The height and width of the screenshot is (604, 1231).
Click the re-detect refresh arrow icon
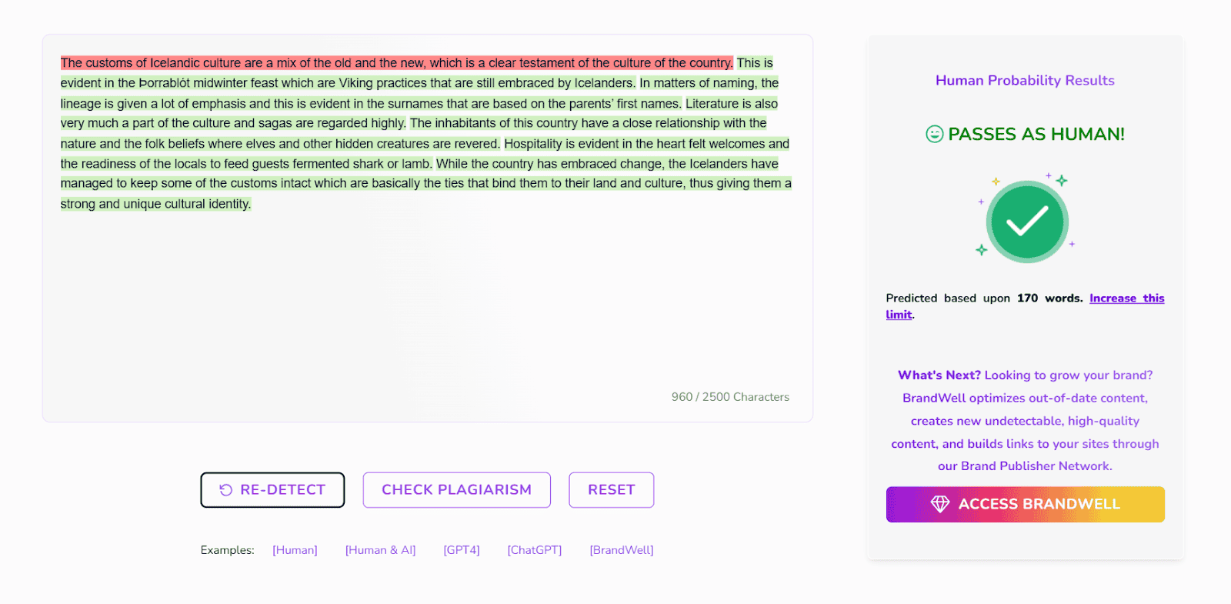(225, 490)
